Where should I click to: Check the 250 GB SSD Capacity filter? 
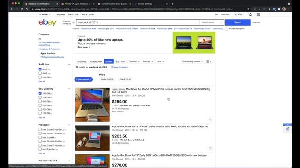pos(40,105)
